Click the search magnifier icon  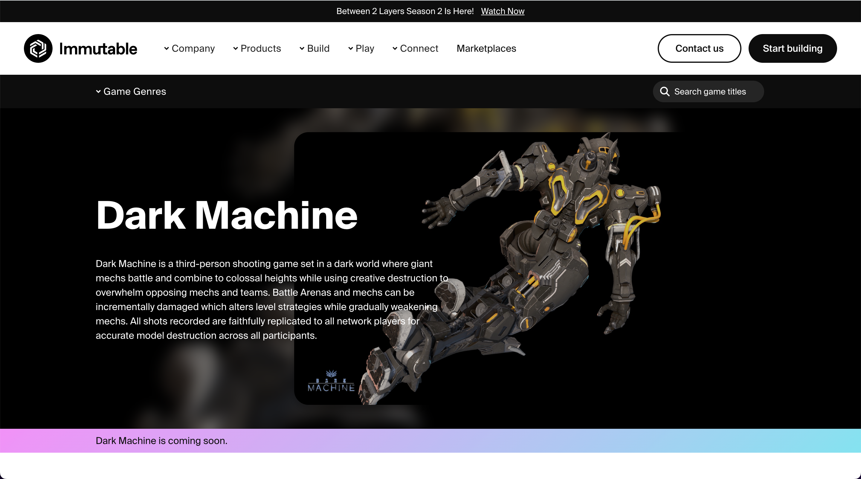click(x=665, y=91)
